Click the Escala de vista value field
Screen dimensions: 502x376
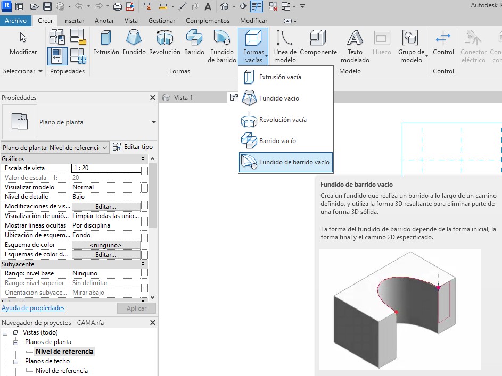pyautogui.click(x=106, y=168)
